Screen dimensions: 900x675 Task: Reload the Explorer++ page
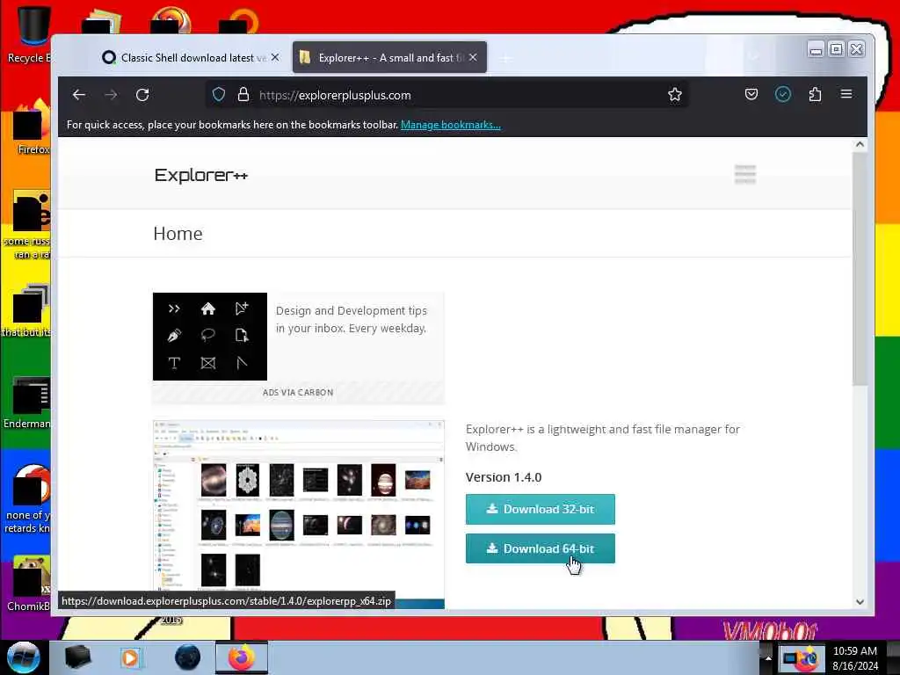click(x=142, y=95)
